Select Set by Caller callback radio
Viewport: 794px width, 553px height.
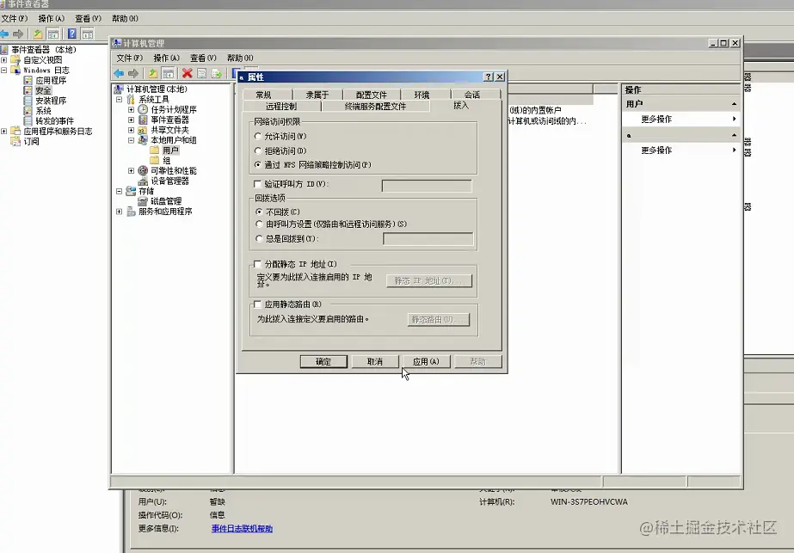[259, 224]
